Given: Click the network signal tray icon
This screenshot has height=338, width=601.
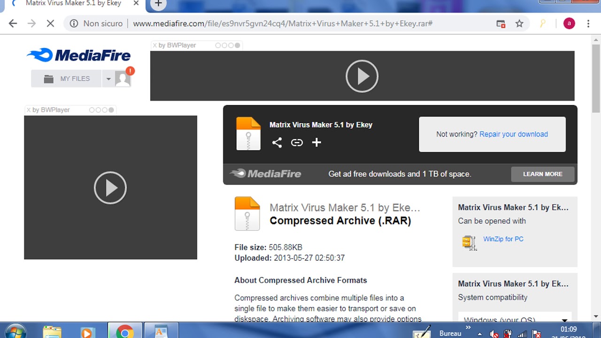Looking at the screenshot, I should point(522,334).
